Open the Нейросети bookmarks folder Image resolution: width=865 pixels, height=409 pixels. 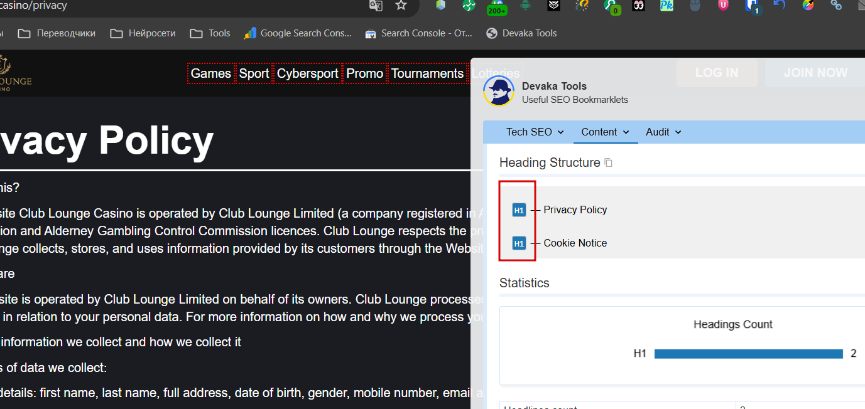click(x=143, y=33)
